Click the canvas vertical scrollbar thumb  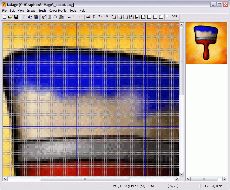pyautogui.click(x=181, y=61)
